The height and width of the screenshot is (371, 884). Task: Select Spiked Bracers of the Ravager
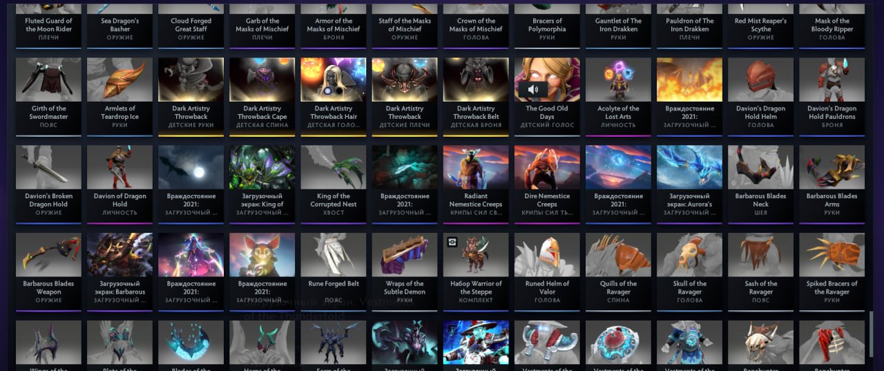(832, 272)
